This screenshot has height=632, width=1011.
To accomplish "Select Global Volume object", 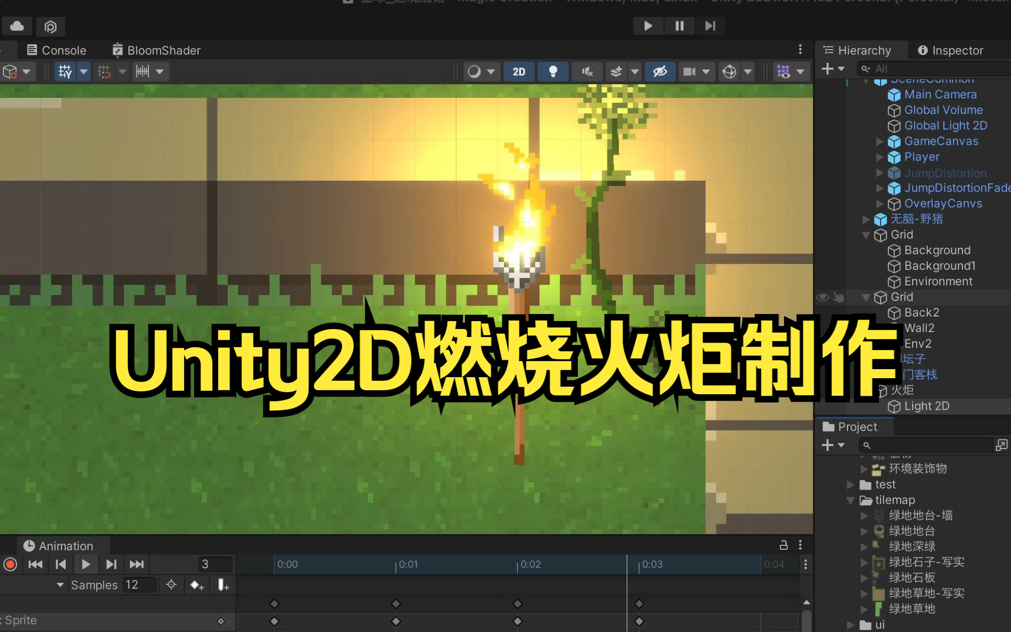I will click(x=943, y=110).
